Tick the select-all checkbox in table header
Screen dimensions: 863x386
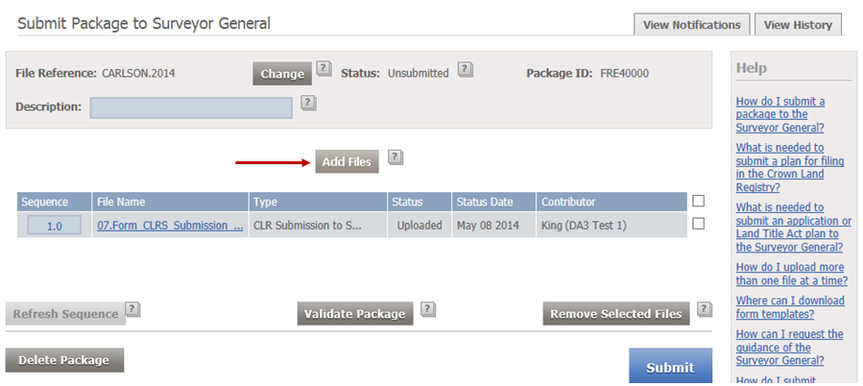coord(699,201)
